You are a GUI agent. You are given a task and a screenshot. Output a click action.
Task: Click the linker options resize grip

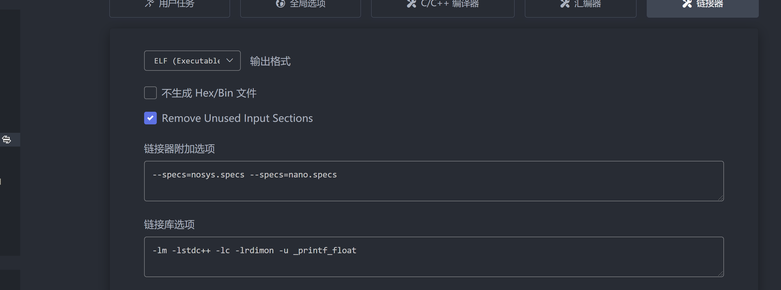721,198
